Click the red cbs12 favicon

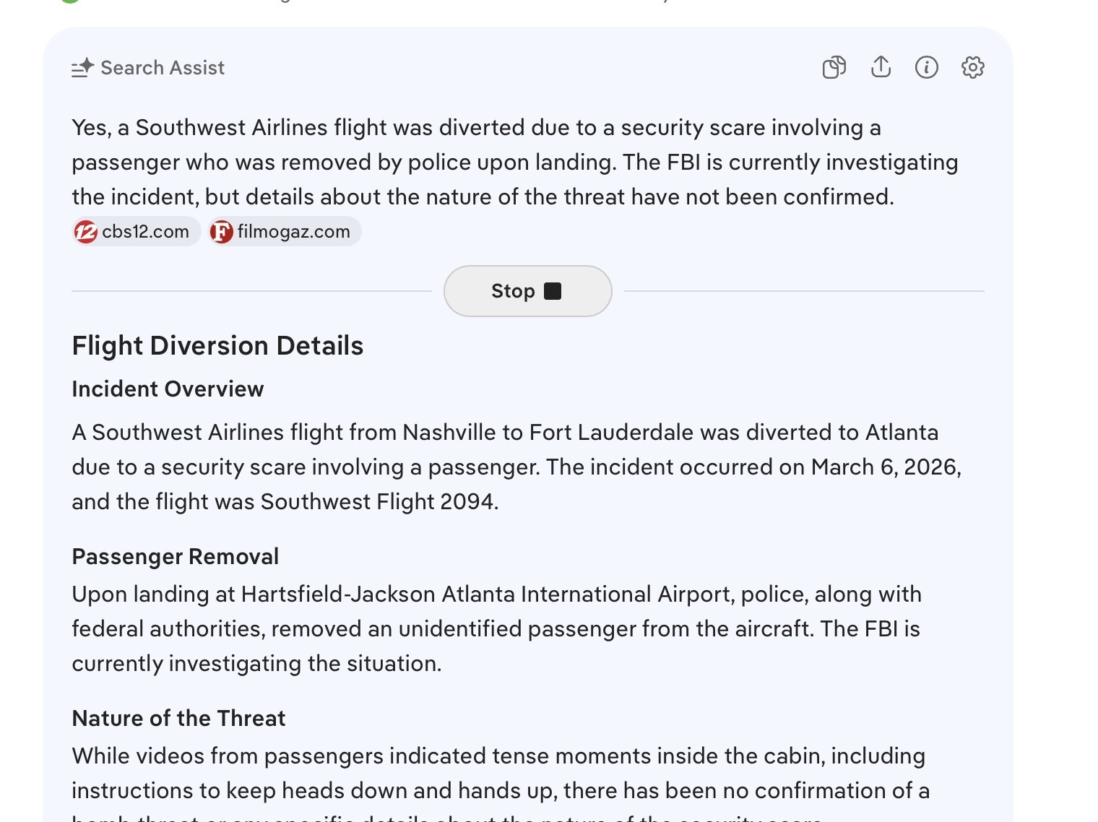tap(86, 232)
